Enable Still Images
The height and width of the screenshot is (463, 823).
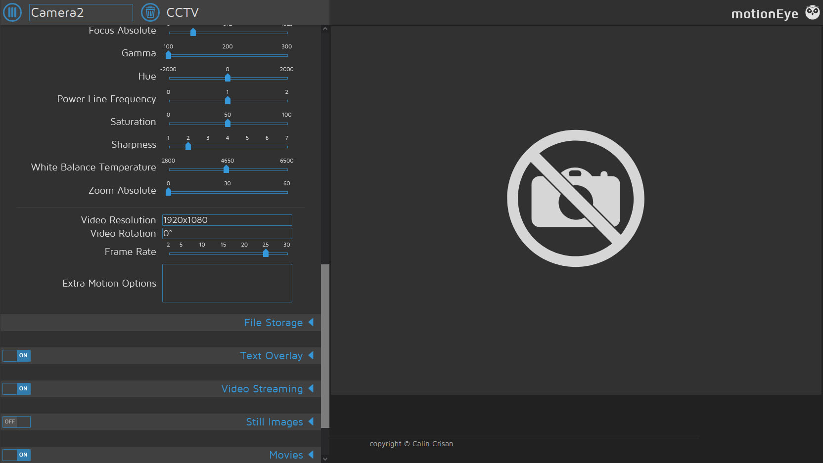[16, 421]
